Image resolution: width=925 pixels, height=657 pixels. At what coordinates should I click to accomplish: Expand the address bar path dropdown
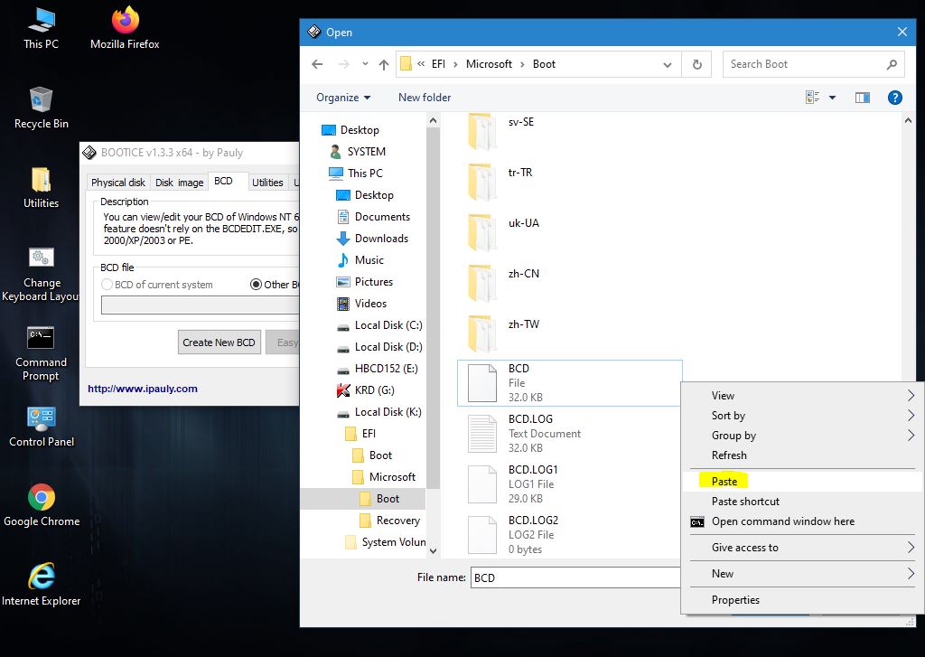click(x=668, y=64)
